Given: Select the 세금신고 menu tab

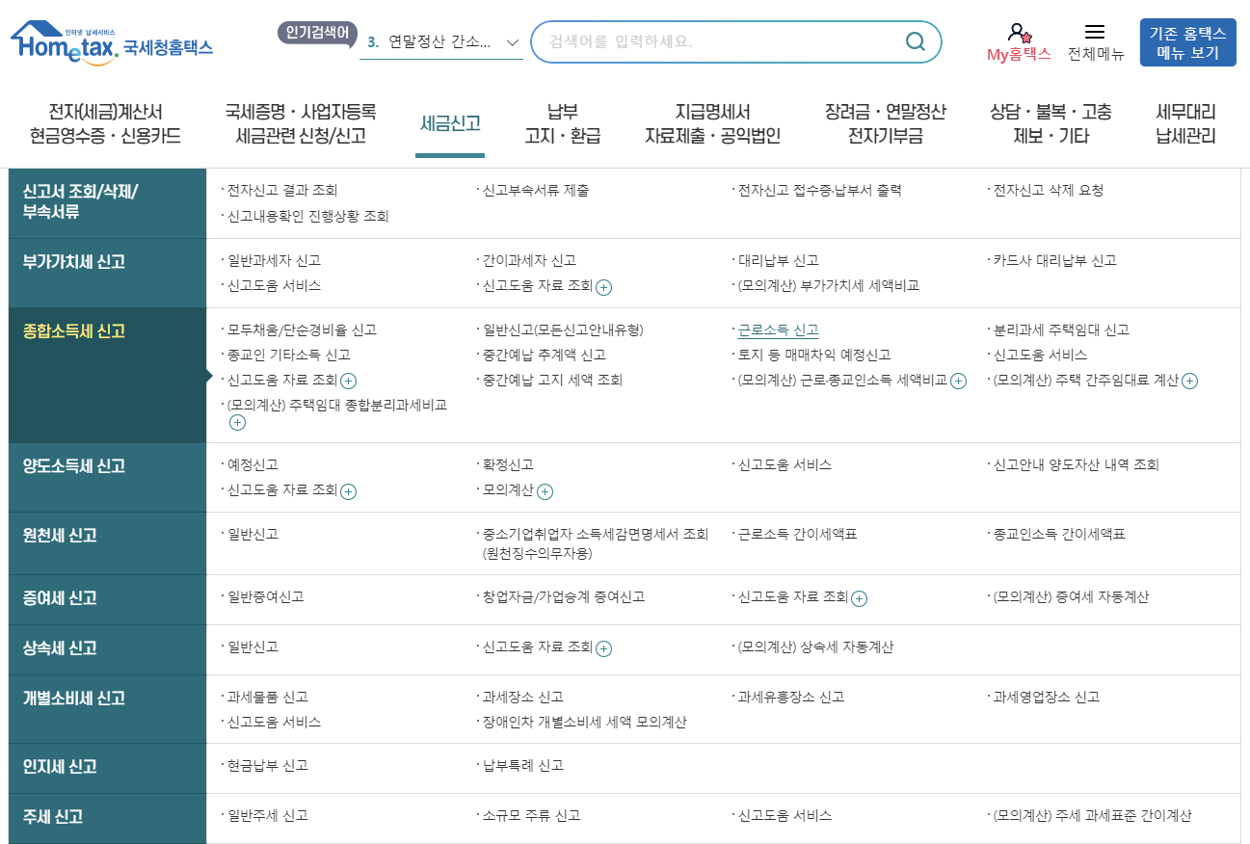Looking at the screenshot, I should [x=450, y=123].
